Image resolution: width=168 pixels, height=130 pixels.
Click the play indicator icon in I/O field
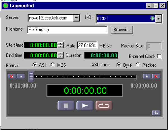pyautogui.click(x=153, y=18)
